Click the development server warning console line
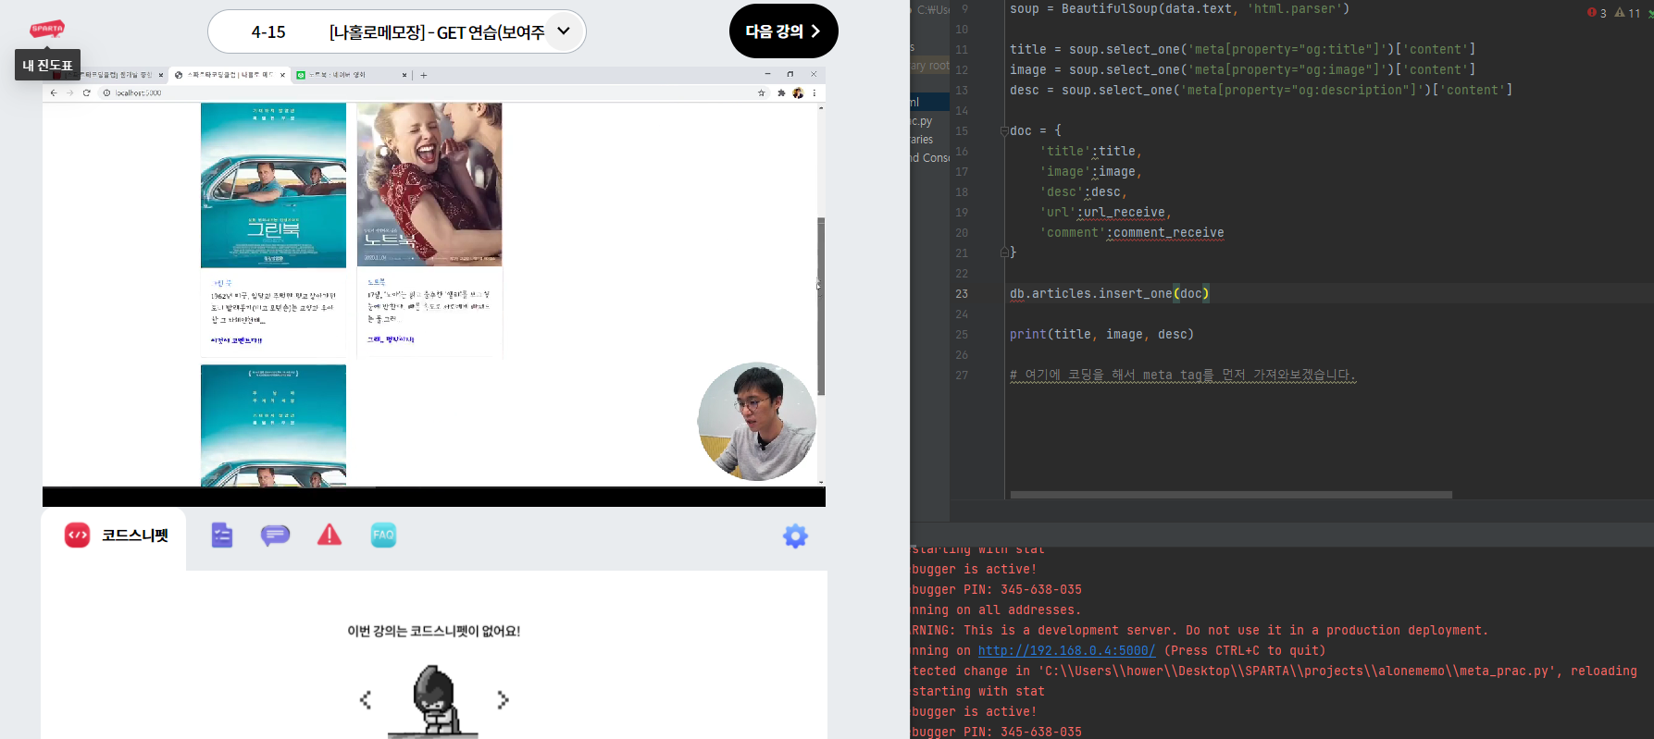 [1200, 630]
